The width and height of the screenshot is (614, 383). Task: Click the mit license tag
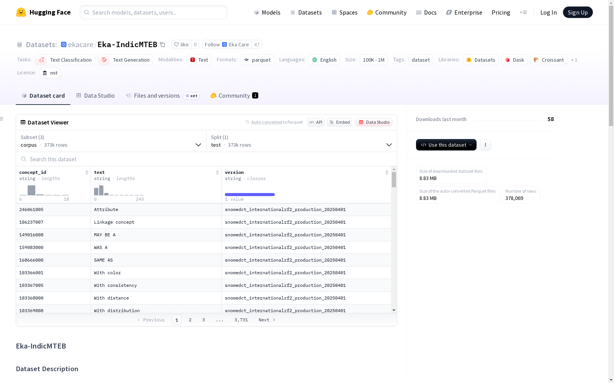[x=50, y=73]
